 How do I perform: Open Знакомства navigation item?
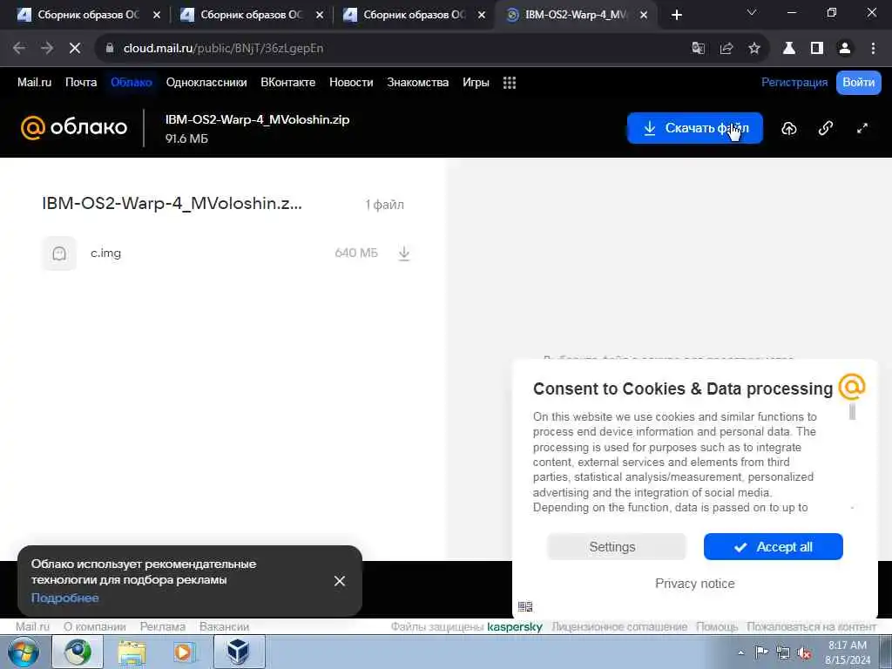coord(417,83)
